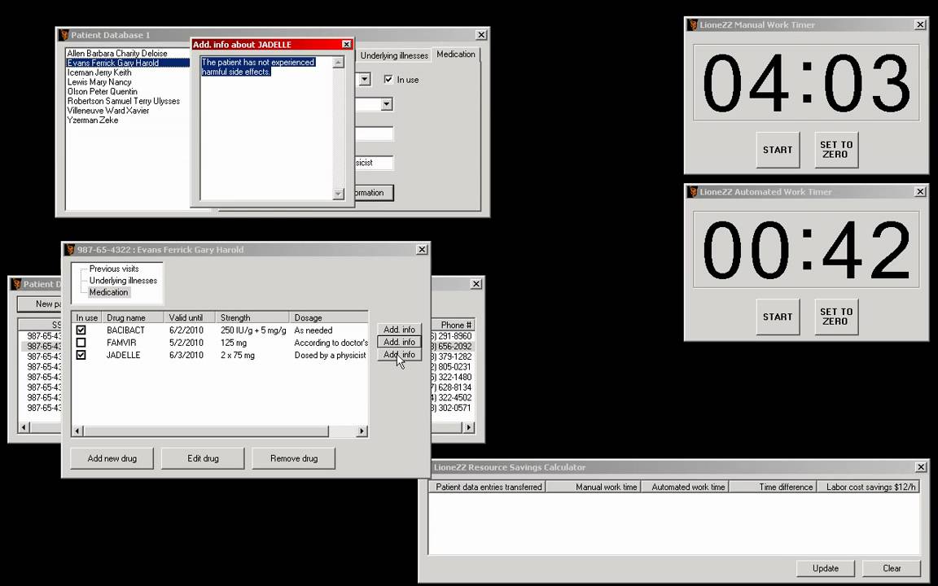Click Patient data entries transferred column header
Screen dimensions: 938x586
(488, 487)
